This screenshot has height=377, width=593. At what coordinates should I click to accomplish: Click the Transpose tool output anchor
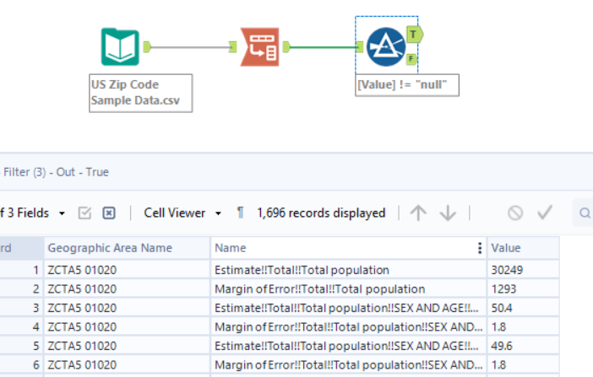tap(286, 46)
